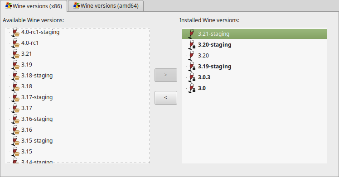Pick 3.18-staging from the available list
The image size is (339, 177).
[37, 76]
